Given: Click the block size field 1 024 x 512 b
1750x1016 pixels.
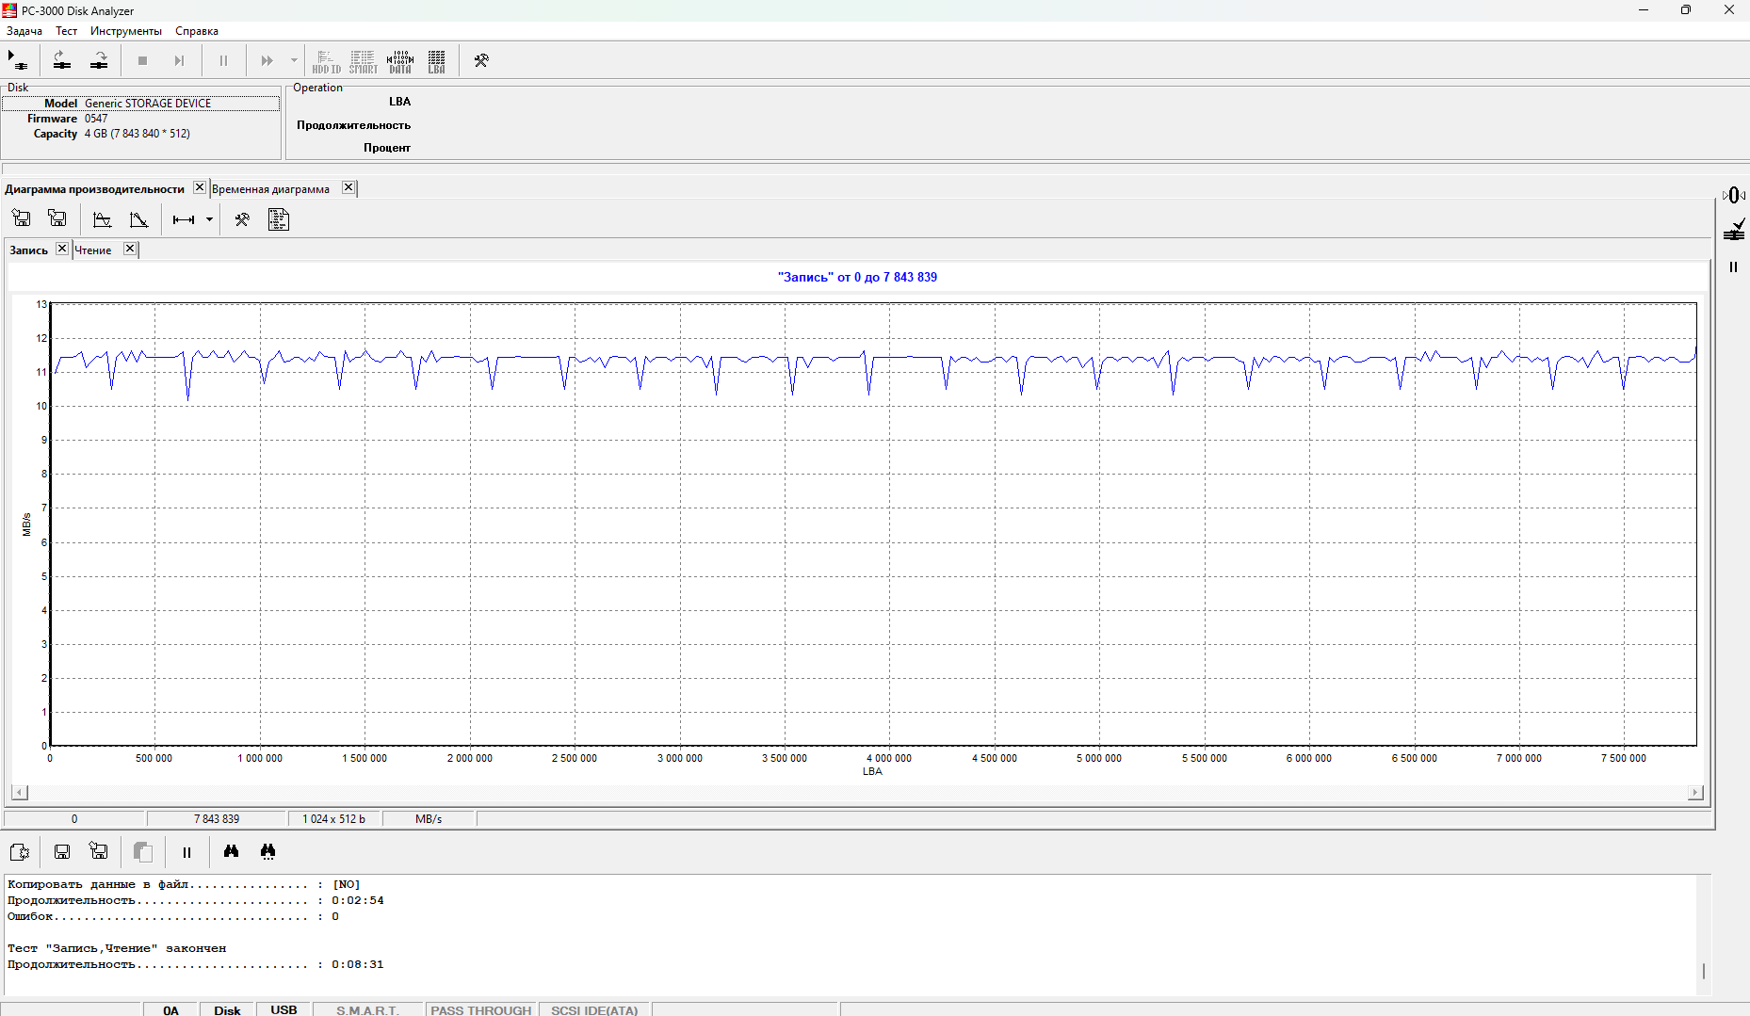Looking at the screenshot, I should pos(333,819).
